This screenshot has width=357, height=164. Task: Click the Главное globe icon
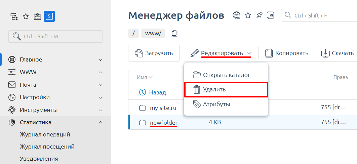pos(12,59)
